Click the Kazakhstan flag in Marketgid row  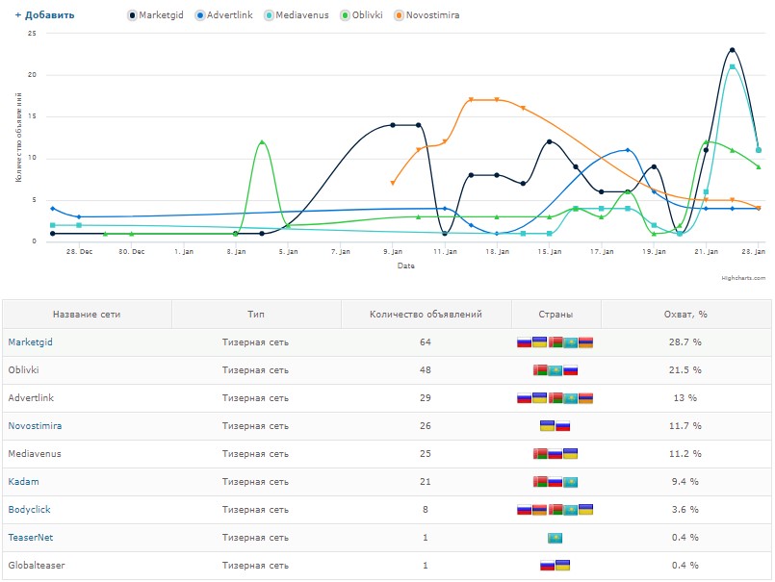[570, 342]
